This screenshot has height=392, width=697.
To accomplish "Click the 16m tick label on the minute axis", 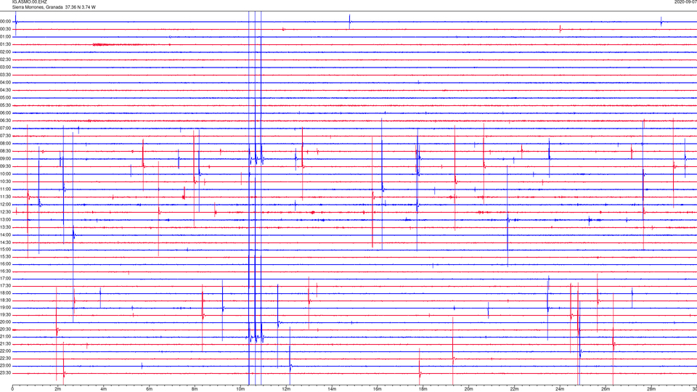I will [377, 389].
